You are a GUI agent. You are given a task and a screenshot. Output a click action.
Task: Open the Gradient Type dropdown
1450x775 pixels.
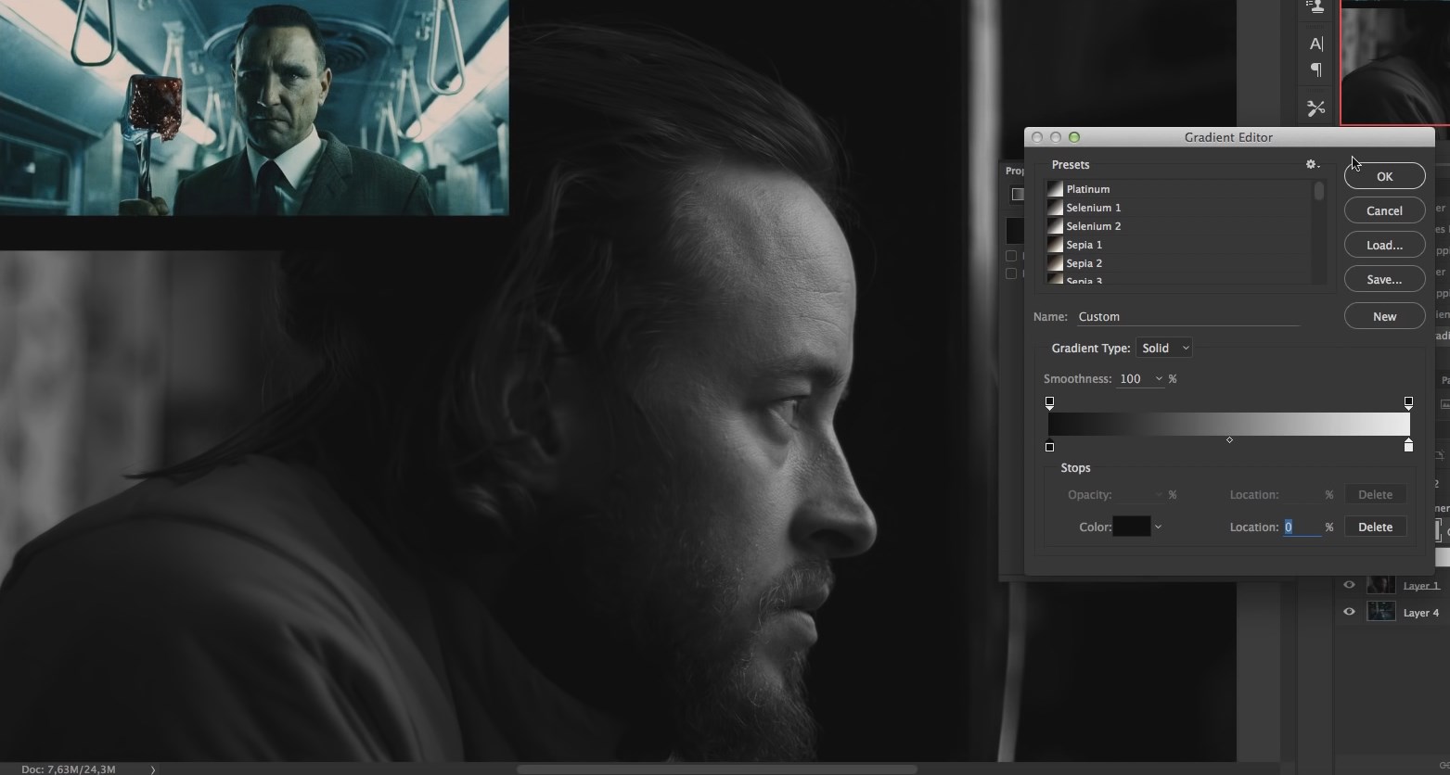tap(1163, 348)
